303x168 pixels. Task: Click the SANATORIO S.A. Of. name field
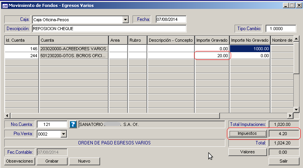pyautogui.click(x=152, y=124)
